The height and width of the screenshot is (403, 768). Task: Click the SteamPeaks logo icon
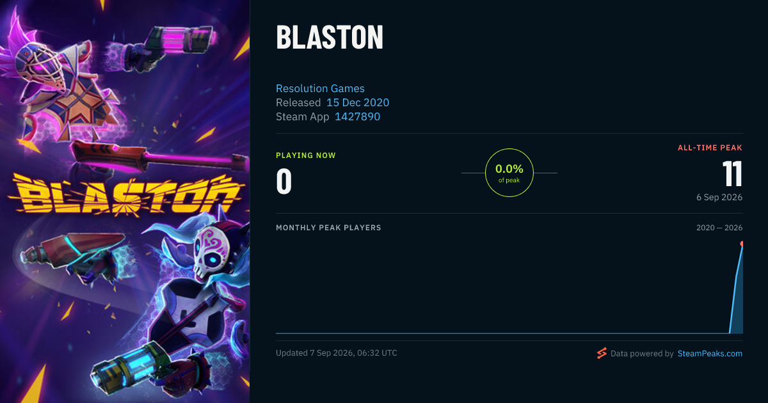602,353
